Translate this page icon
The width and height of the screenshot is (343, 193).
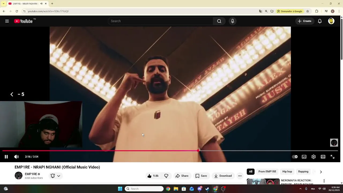(260, 11)
